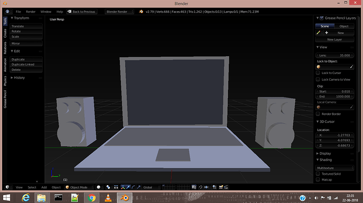Screen dimensions: 363x203
Task: Open the 3D View Select menu
Action: point(32,187)
